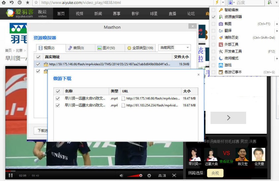Toggle select-all checkbox beside 名称
279x181 pixels.
(58, 91)
